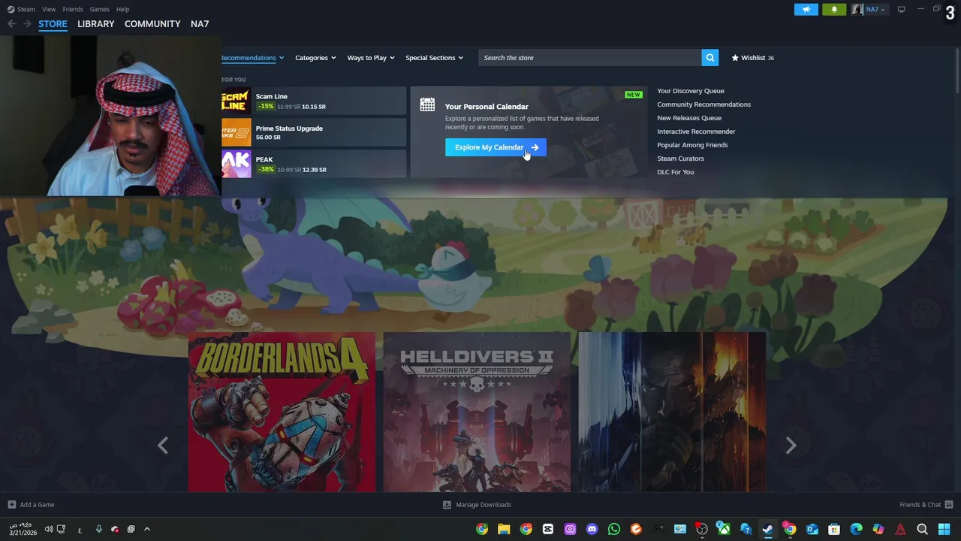This screenshot has width=961, height=541.
Task: Open the green notifications bell
Action: tap(834, 9)
